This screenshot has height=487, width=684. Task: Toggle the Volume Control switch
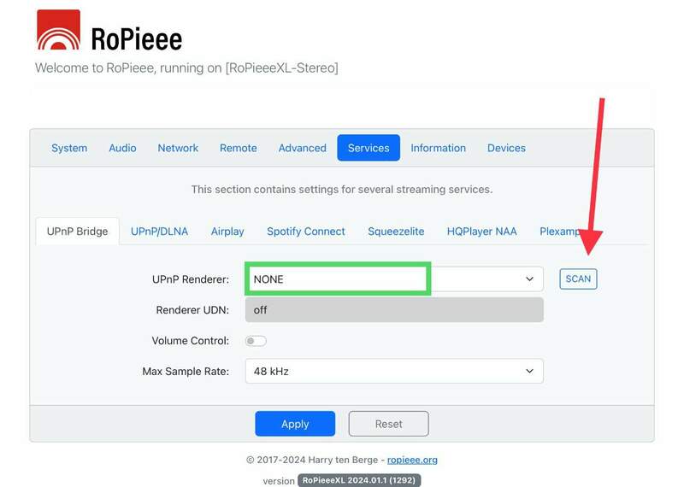tap(256, 341)
